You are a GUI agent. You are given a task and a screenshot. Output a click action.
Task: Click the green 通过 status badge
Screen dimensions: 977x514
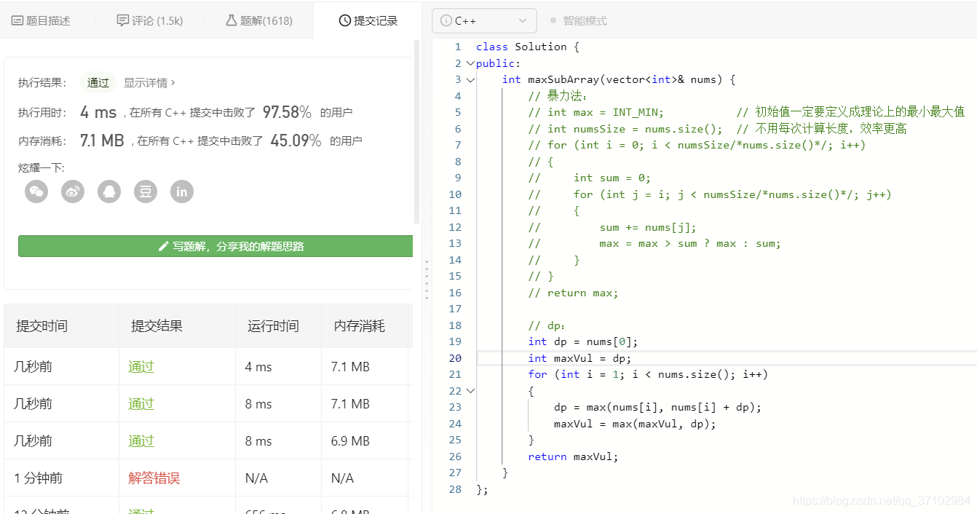[x=98, y=82]
